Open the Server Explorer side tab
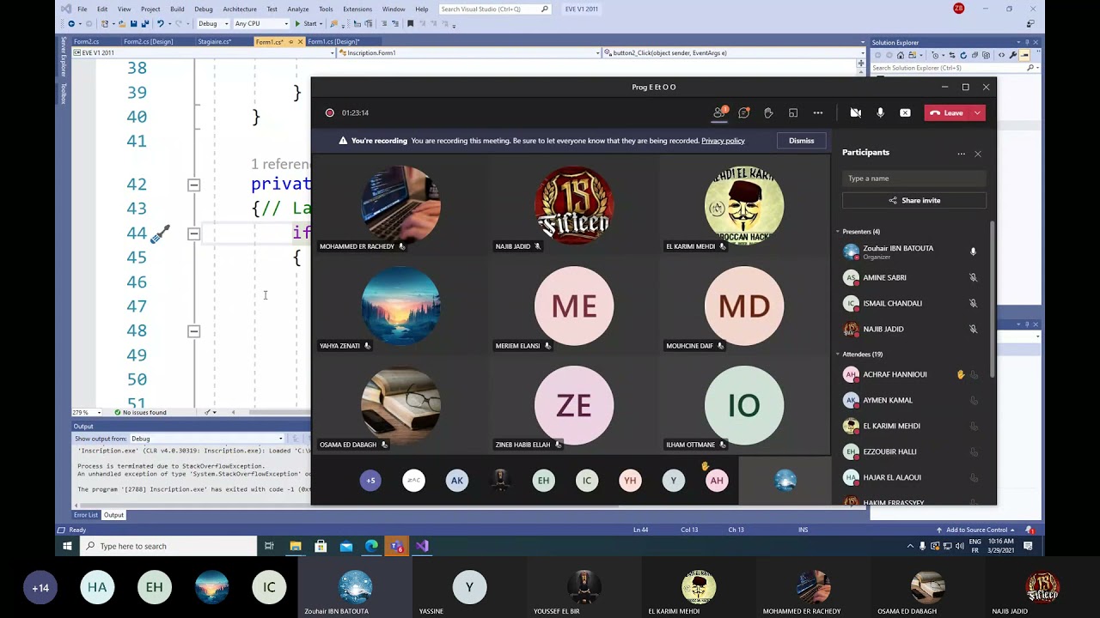This screenshot has height=618, width=1100. [x=63, y=58]
